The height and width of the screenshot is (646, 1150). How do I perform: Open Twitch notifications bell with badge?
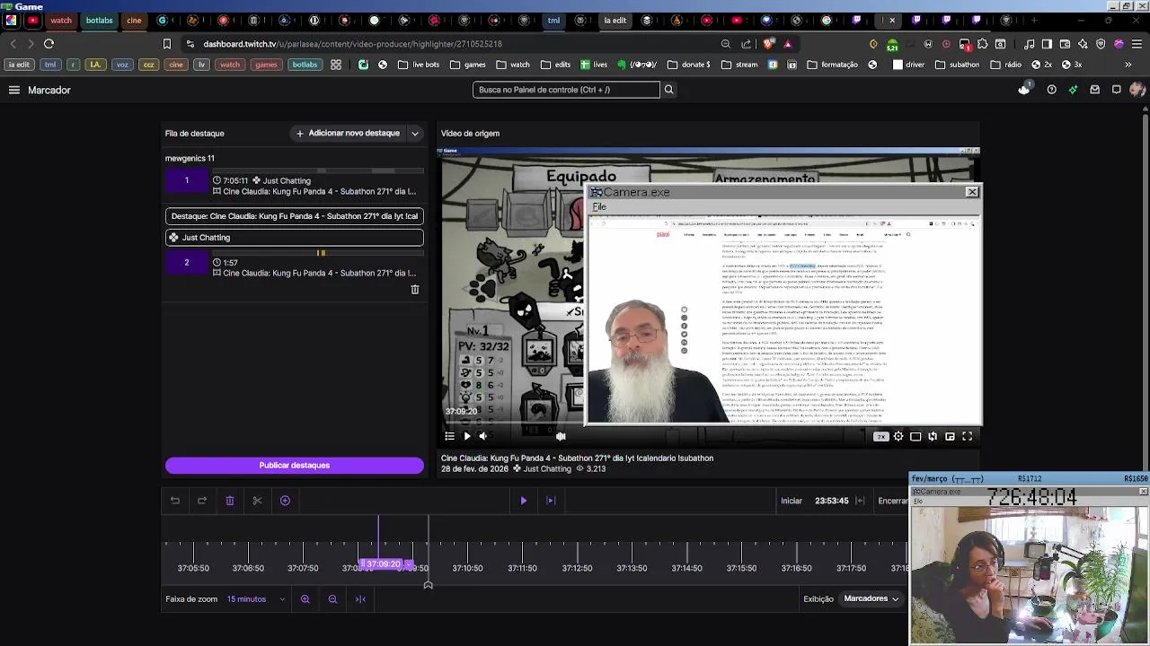(1024, 89)
